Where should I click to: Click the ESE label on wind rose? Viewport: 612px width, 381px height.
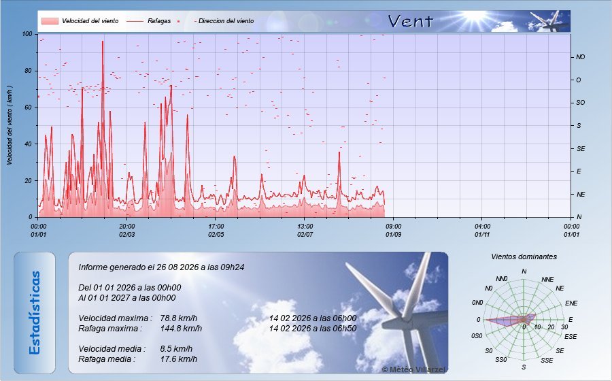571,336
